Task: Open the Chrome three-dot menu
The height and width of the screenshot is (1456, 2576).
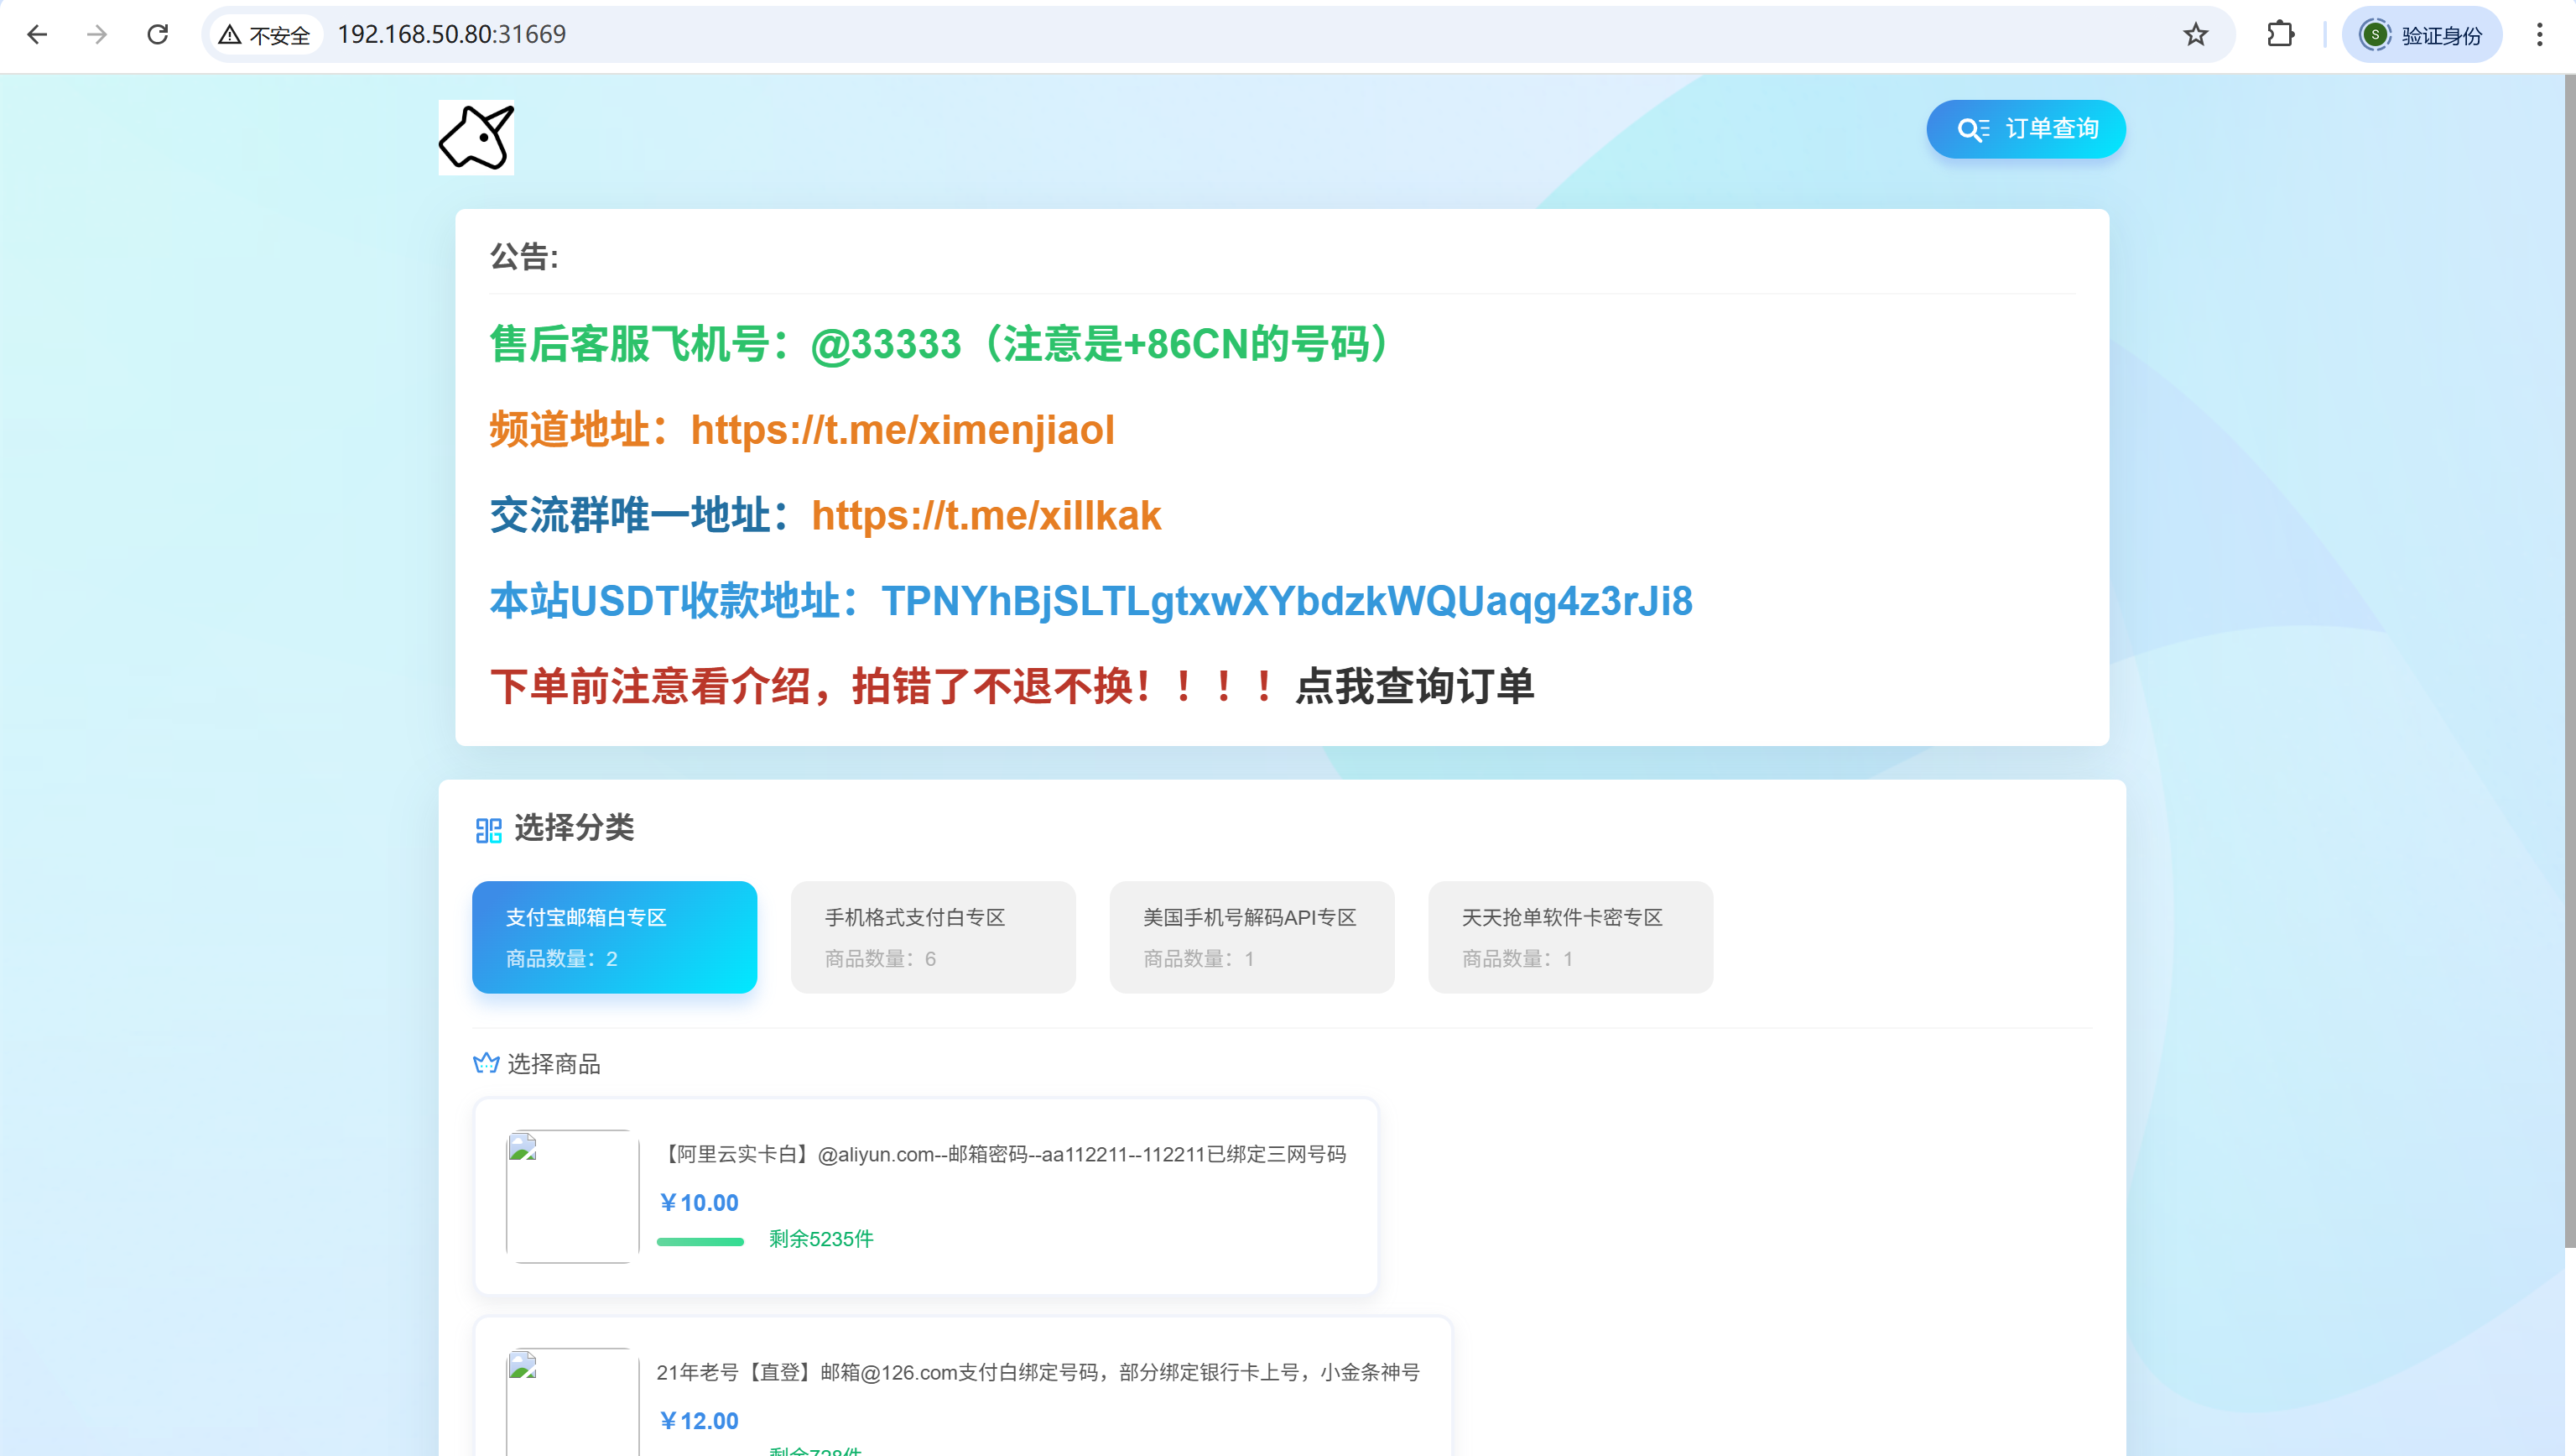Action: click(2539, 35)
